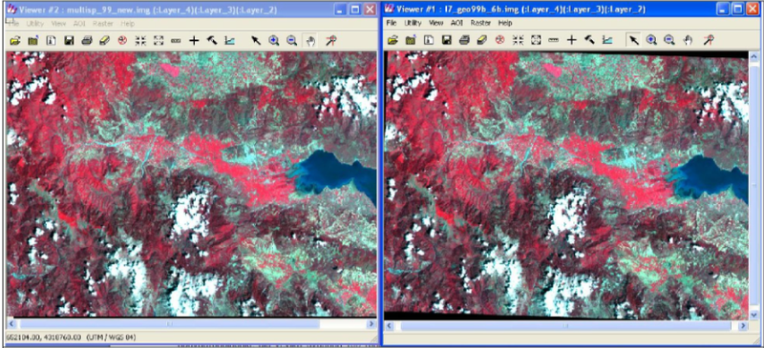764x348 pixels.
Task: Zoom in by two (outward arrows) in Viewer #1
Action: pyautogui.click(x=536, y=41)
